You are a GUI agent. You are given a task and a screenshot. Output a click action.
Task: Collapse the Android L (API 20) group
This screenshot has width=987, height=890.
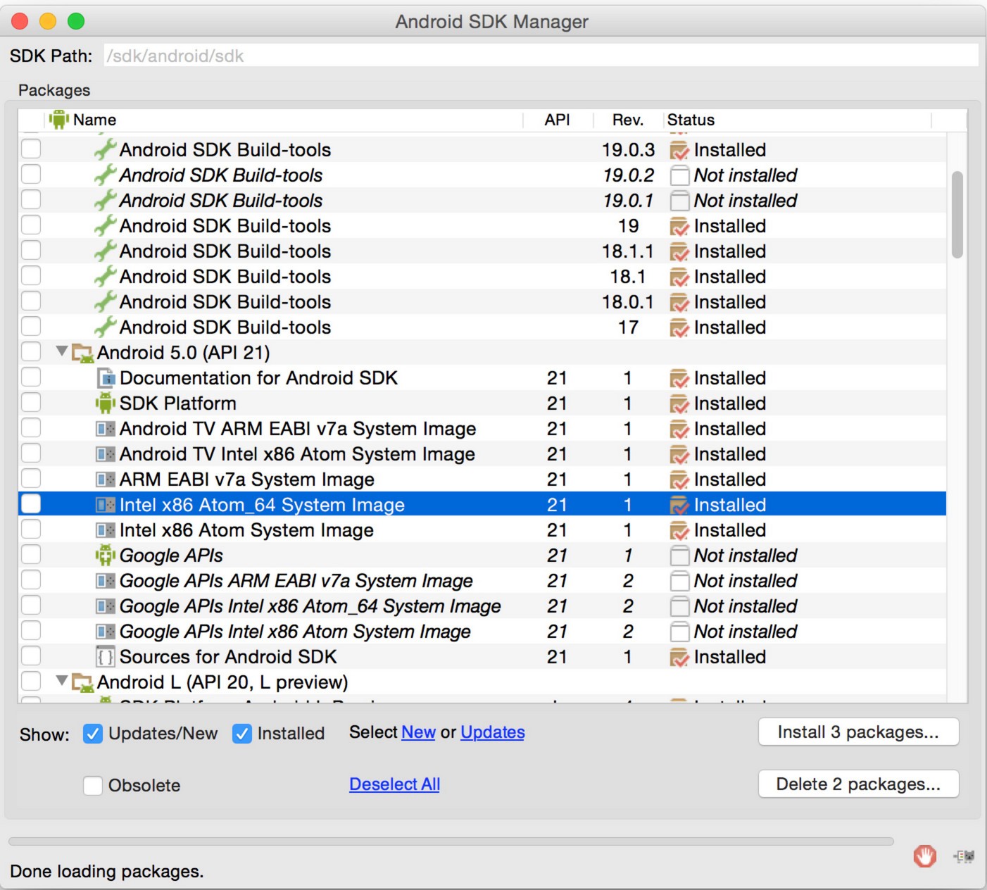[62, 680]
